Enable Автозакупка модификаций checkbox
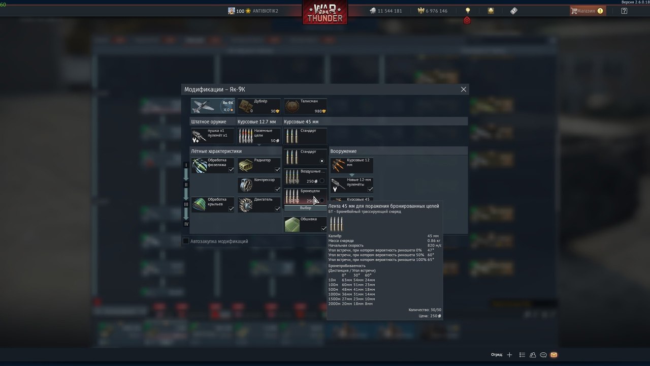The height and width of the screenshot is (366, 650). tap(186, 241)
